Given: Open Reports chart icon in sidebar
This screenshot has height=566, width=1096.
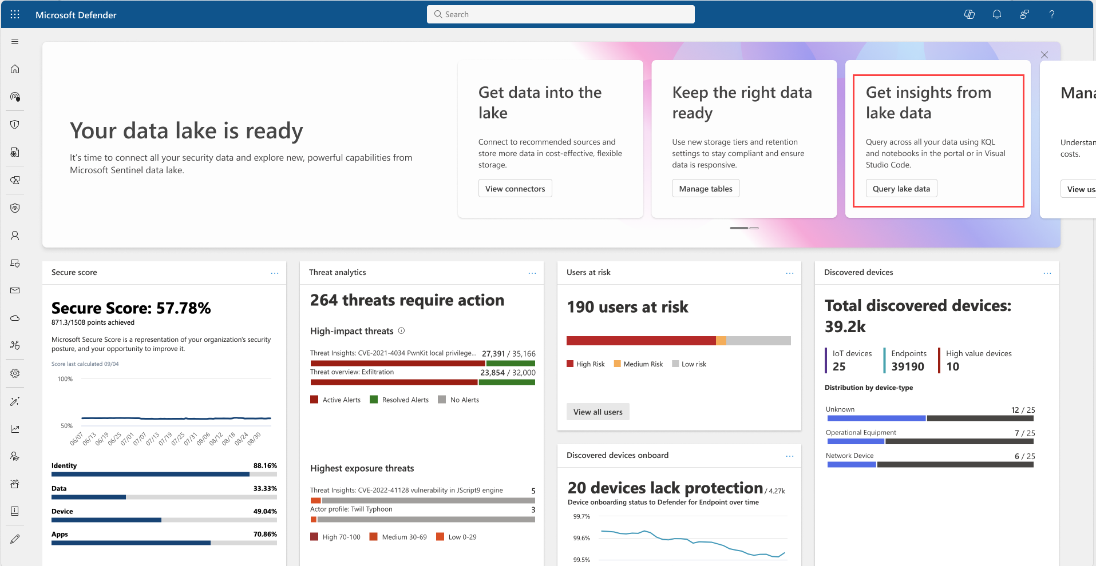Looking at the screenshot, I should (x=15, y=429).
